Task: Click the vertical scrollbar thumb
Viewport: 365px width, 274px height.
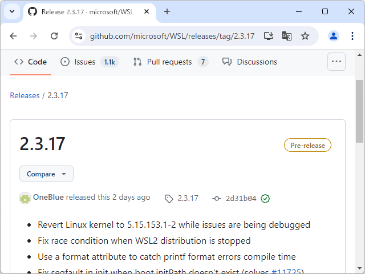Action: coord(359,111)
